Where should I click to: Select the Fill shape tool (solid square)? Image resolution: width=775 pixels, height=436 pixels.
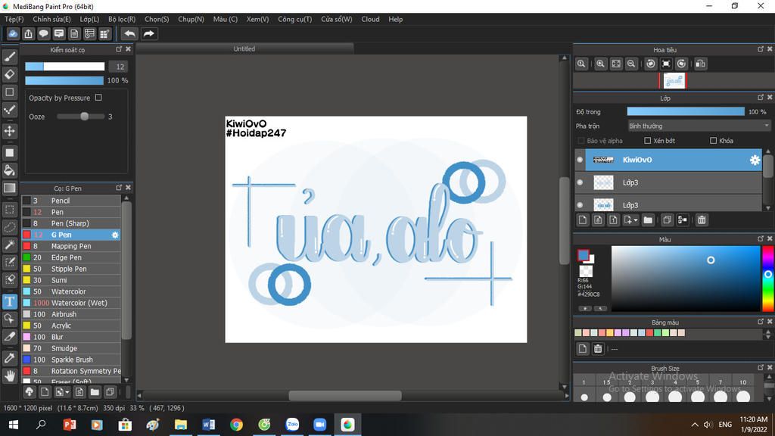9,153
